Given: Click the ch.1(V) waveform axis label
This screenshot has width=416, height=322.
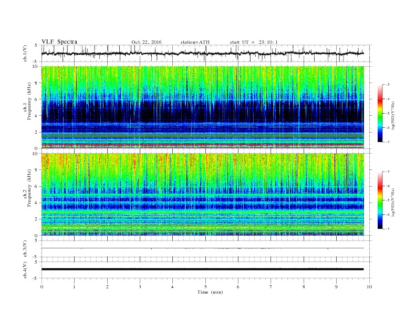Looking at the screenshot, I should click(x=25, y=54).
